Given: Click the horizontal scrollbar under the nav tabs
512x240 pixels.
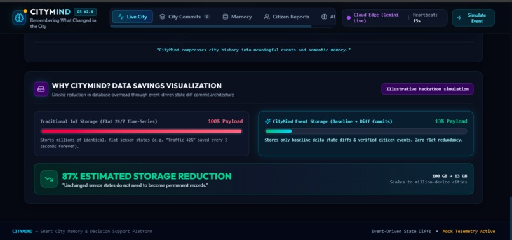Looking at the screenshot, I should 211,27.
